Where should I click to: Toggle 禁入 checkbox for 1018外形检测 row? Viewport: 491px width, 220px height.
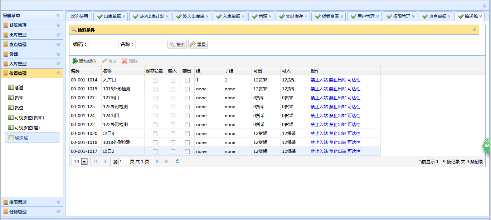pos(173,142)
